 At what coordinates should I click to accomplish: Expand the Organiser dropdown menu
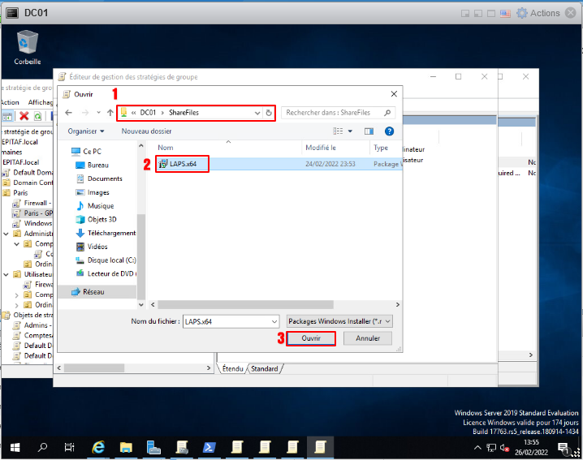tap(86, 131)
